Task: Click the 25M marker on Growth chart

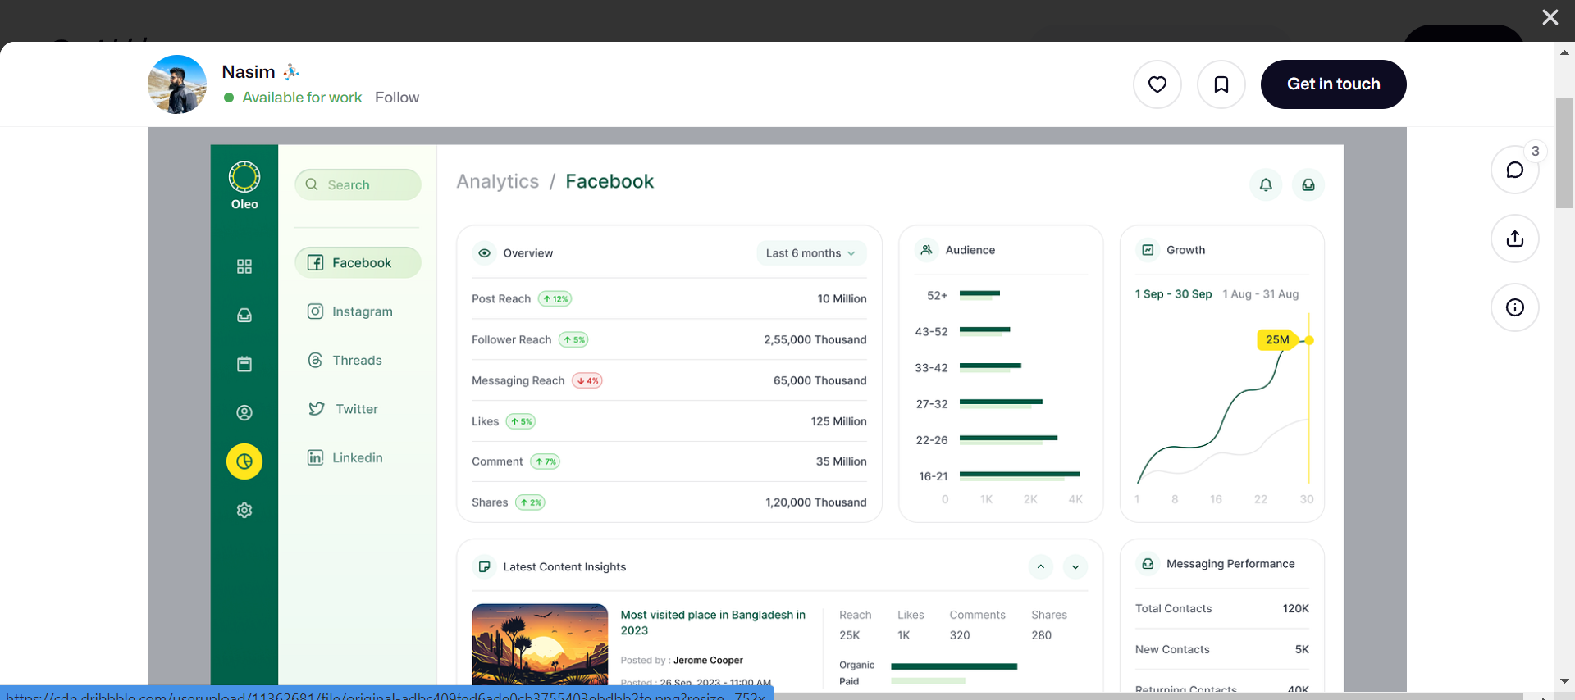Action: pyautogui.click(x=1277, y=339)
